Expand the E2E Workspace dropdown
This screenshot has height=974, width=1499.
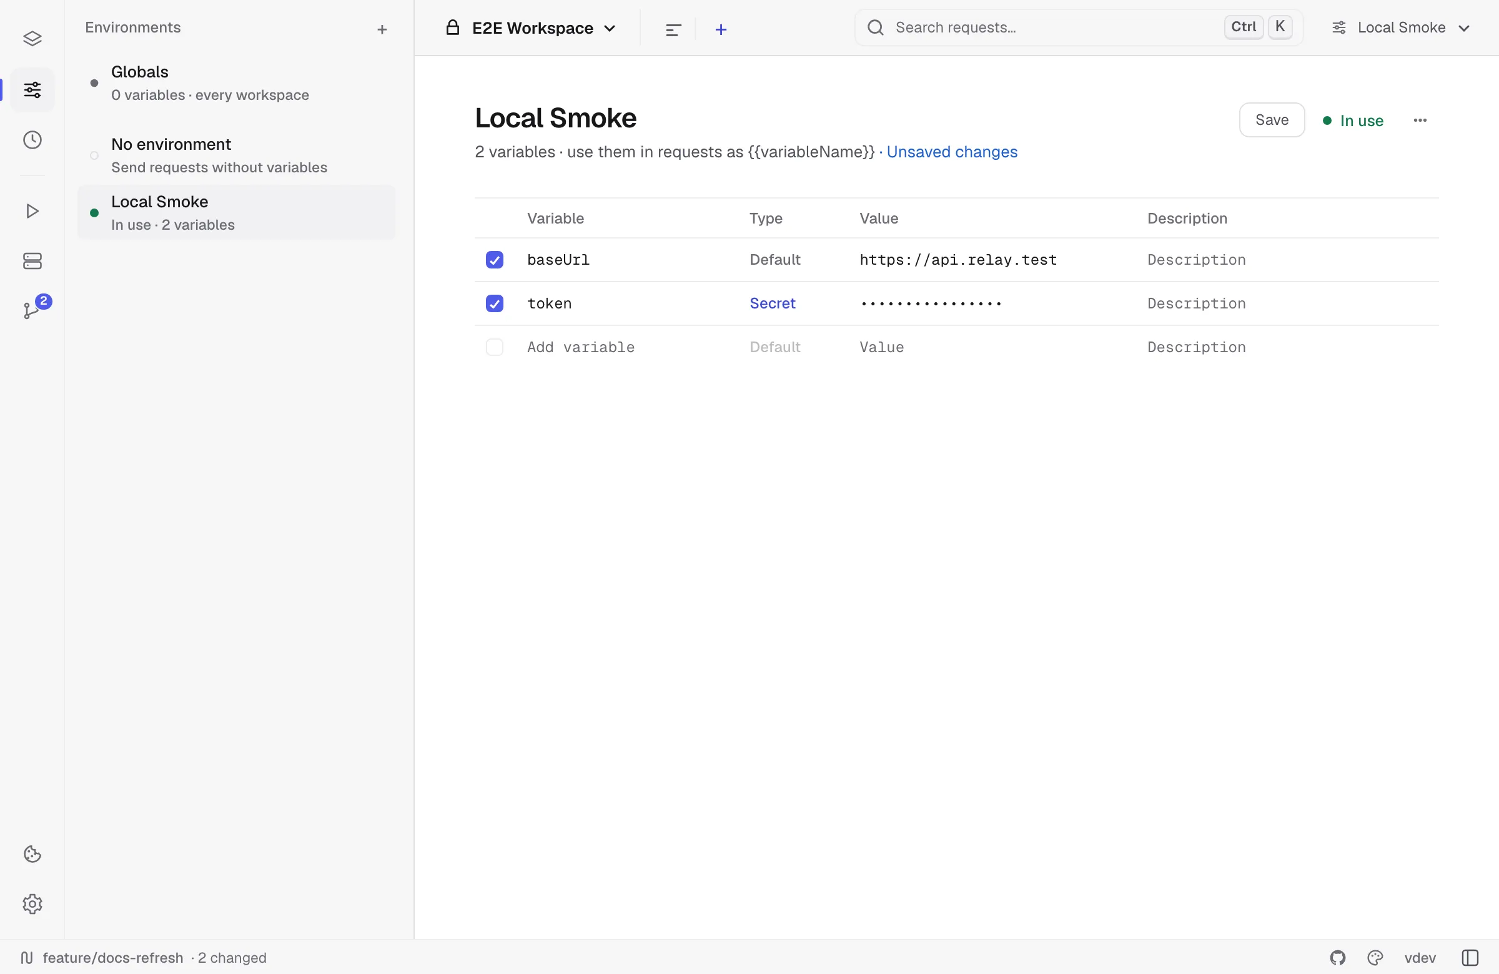531,27
